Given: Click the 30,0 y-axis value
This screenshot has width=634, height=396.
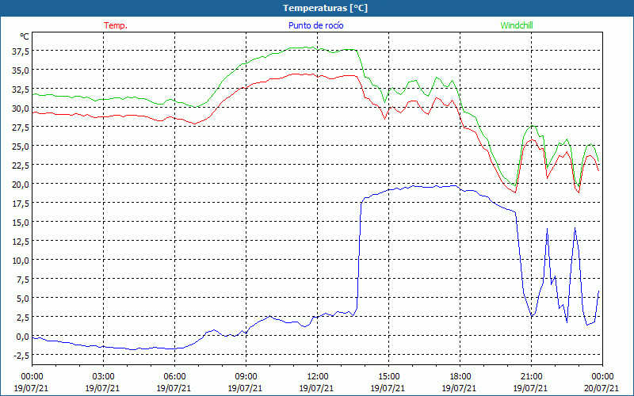Looking at the screenshot, I should click(x=21, y=108).
